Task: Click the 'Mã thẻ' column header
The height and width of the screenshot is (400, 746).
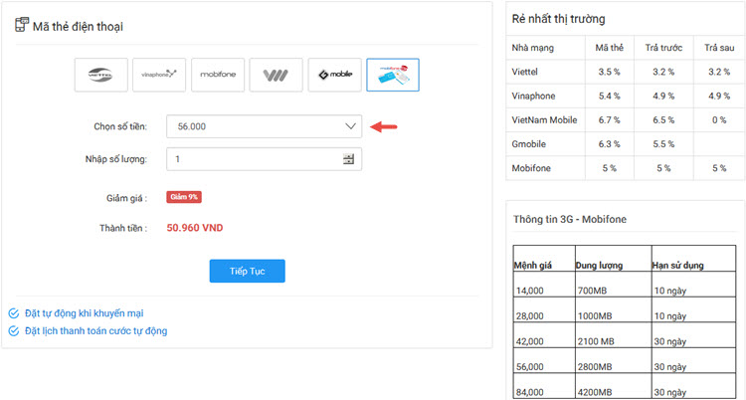Action: coord(609,47)
